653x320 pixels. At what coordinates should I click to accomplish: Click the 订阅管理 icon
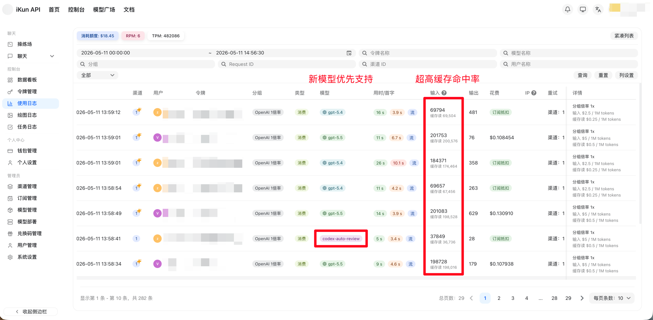click(x=10, y=198)
